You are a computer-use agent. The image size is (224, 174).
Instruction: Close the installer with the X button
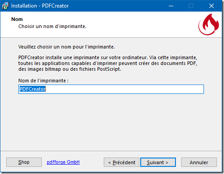pyautogui.click(x=212, y=6)
